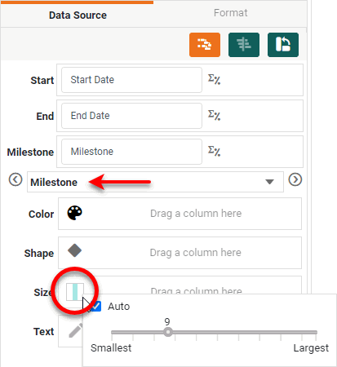The image size is (337, 367).
Task: Go to previous layer with left arrow
Action: click(x=16, y=179)
